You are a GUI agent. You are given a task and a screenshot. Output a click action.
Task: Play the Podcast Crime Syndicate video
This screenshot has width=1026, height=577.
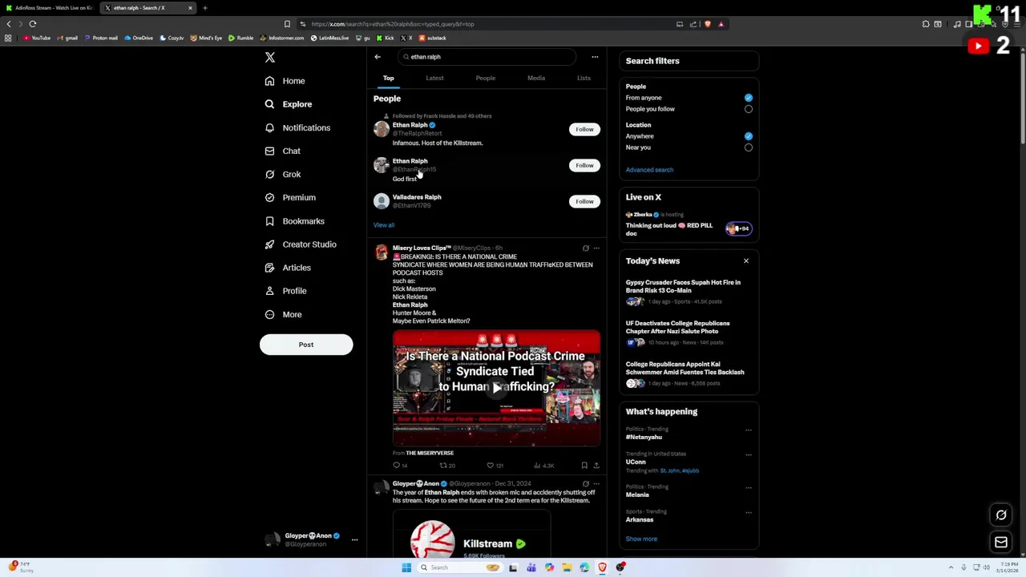(496, 389)
